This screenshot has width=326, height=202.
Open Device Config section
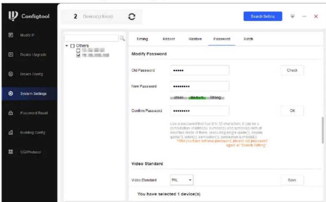(31, 74)
